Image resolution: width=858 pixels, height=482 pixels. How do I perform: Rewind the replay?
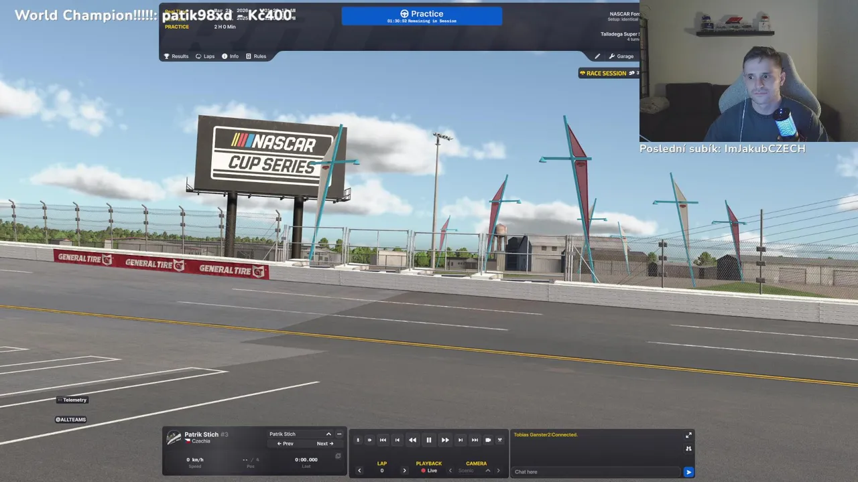point(412,440)
